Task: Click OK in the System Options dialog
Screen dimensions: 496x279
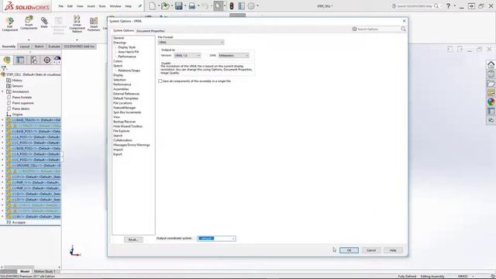Action: click(x=349, y=250)
